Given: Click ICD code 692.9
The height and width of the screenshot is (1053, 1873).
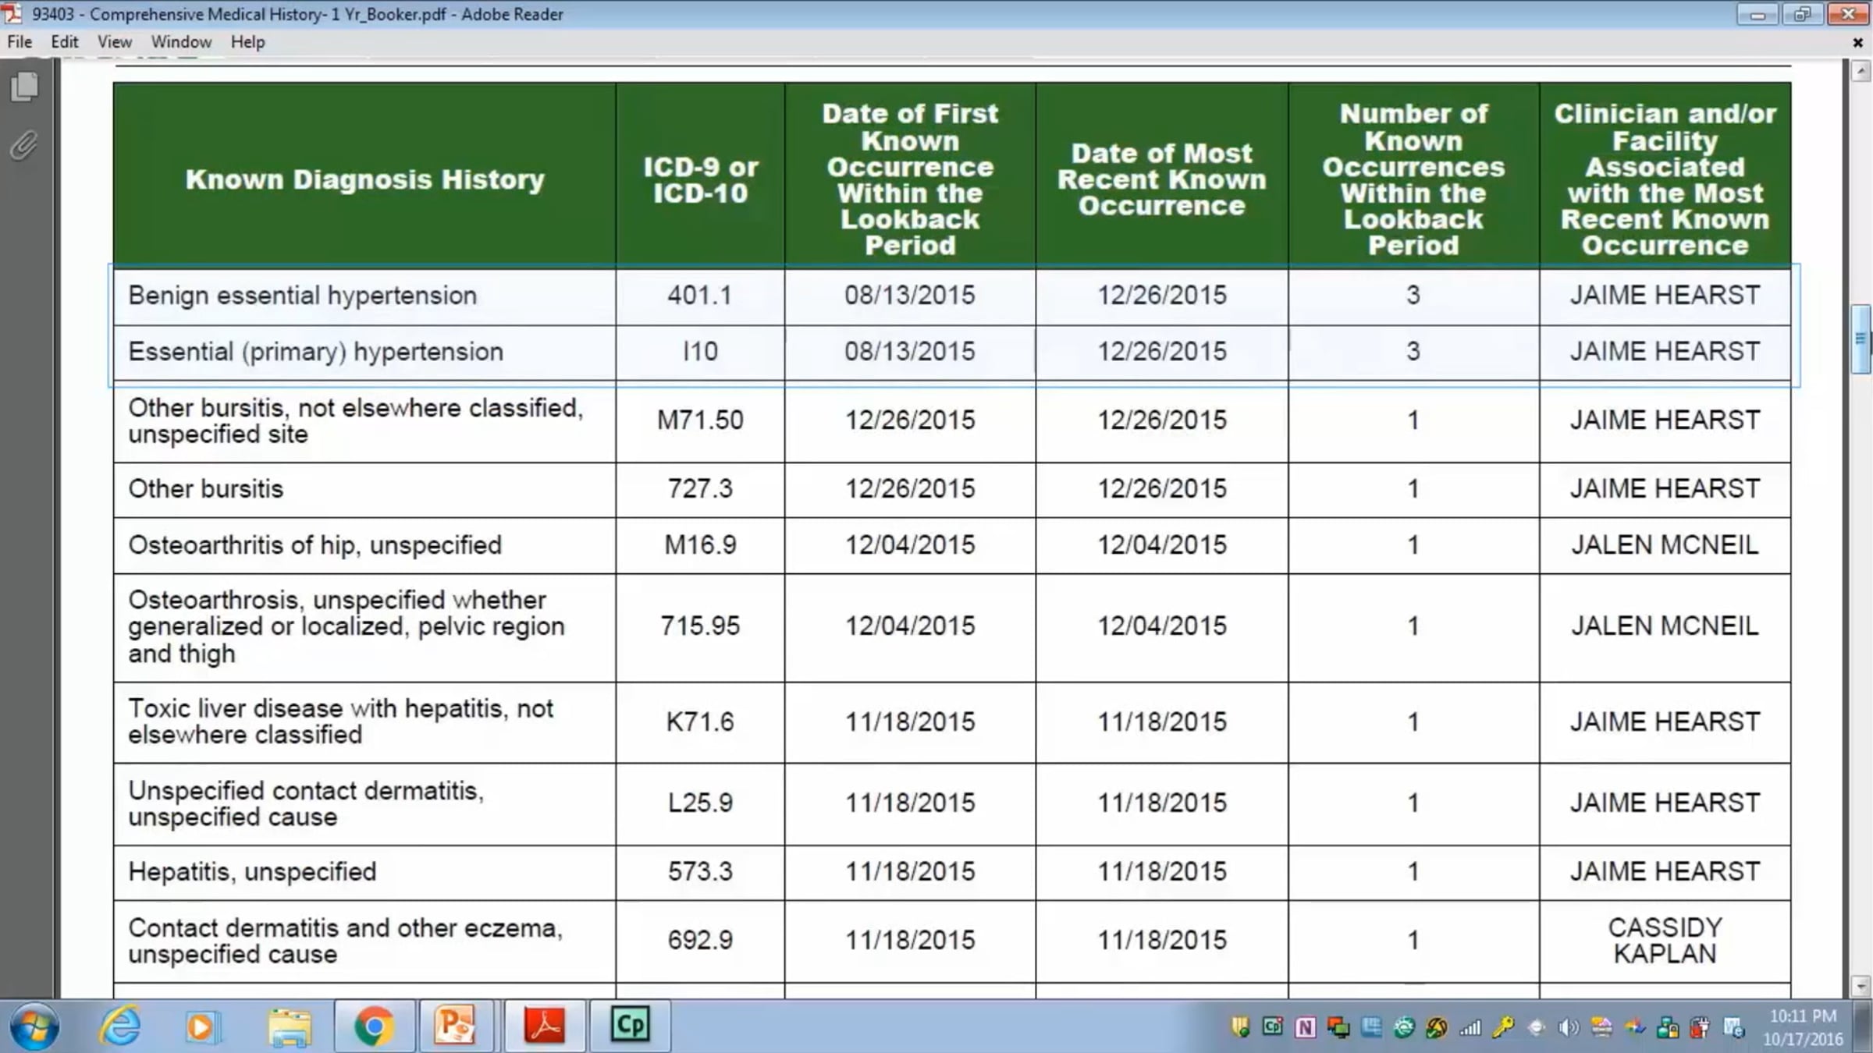Looking at the screenshot, I should point(700,941).
